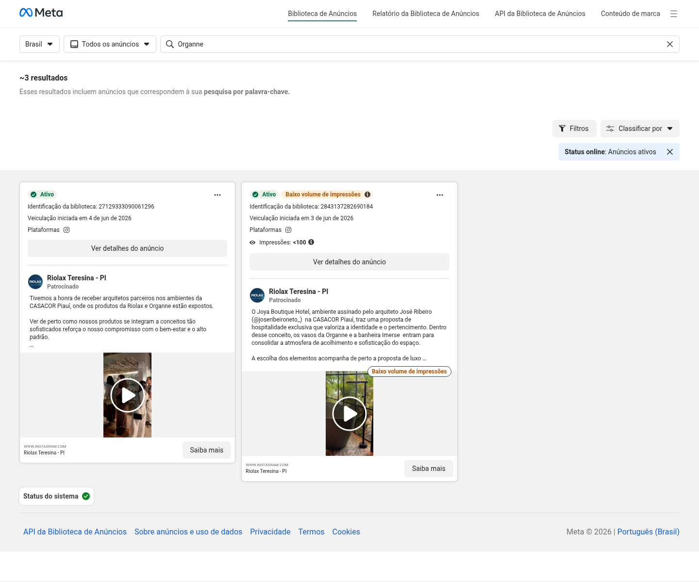The image size is (699, 582).
Task: Open the Todos os anúncios category dropdown
Action: [x=110, y=44]
